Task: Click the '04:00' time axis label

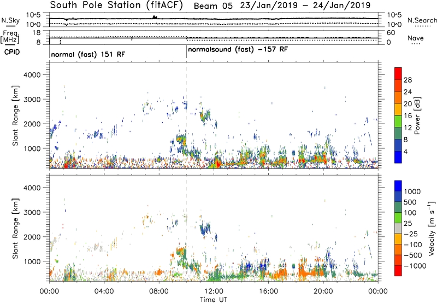Action: tap(104, 292)
